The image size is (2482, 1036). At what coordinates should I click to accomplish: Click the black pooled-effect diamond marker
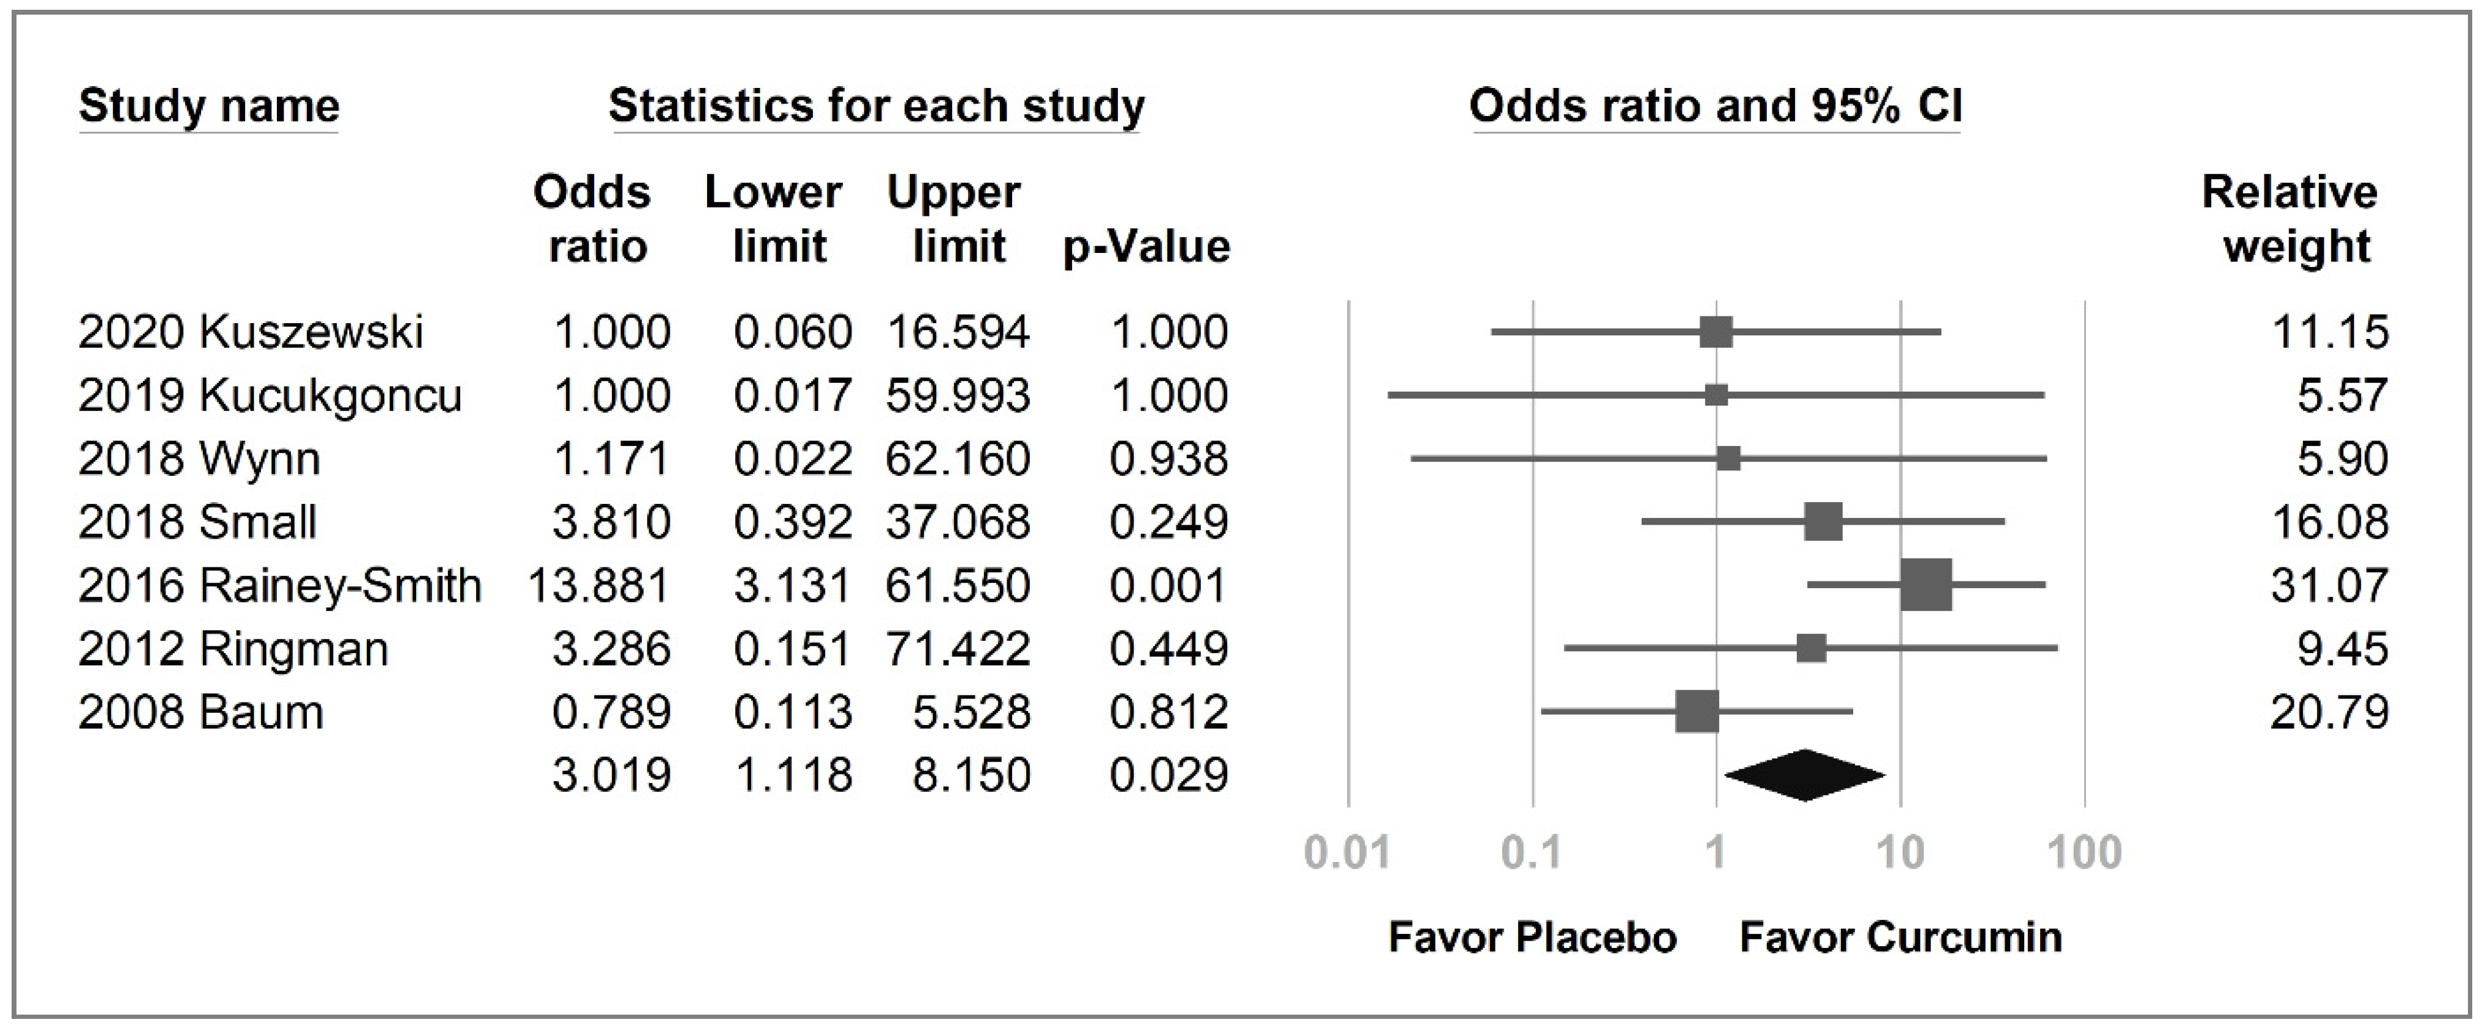tap(1805, 775)
